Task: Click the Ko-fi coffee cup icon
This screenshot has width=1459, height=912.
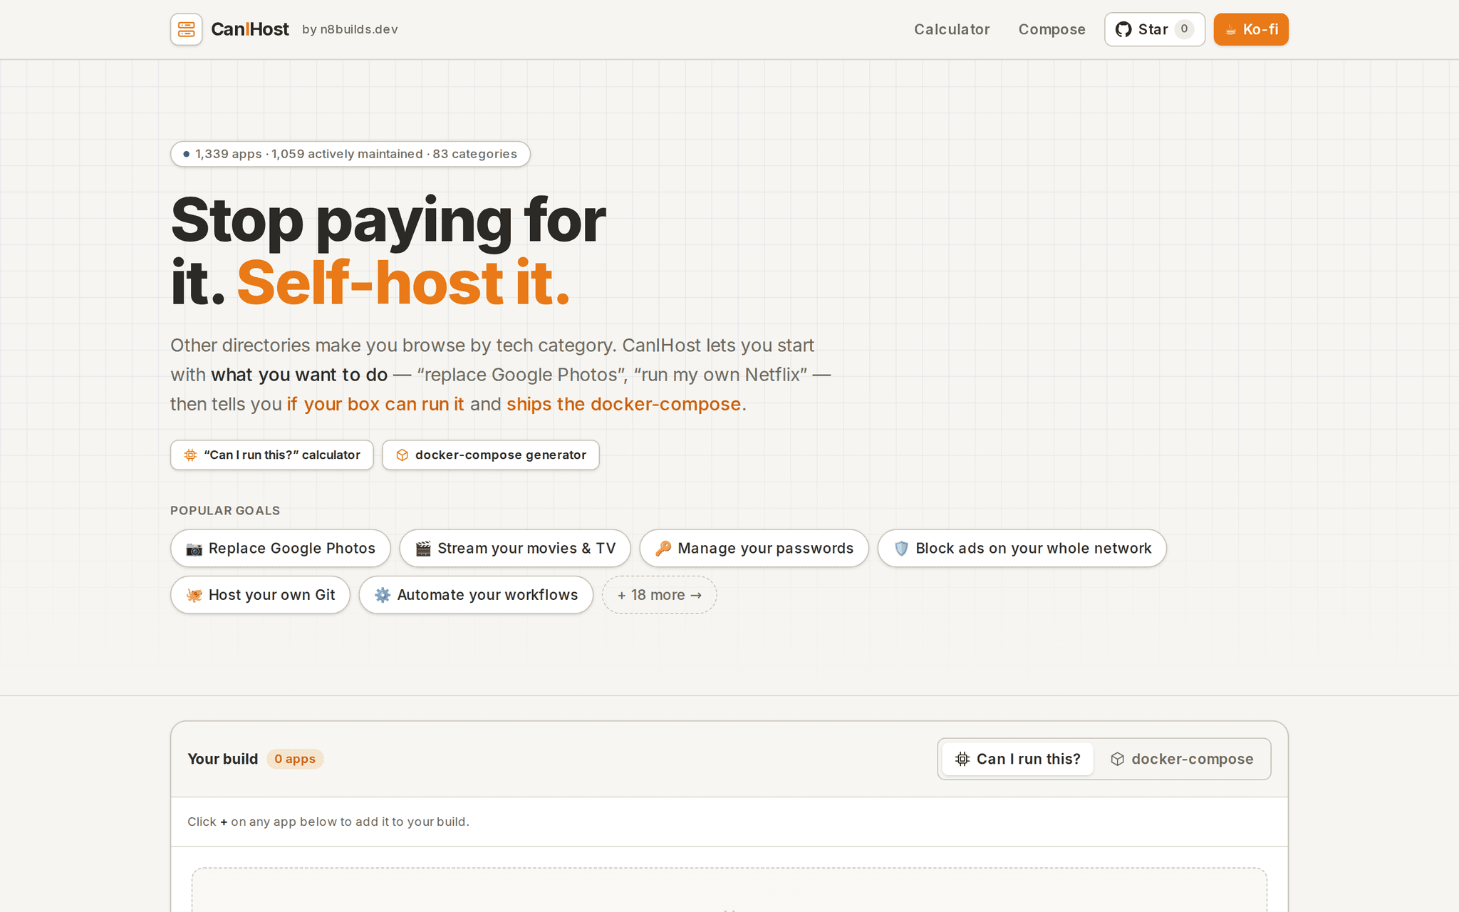Action: point(1230,30)
